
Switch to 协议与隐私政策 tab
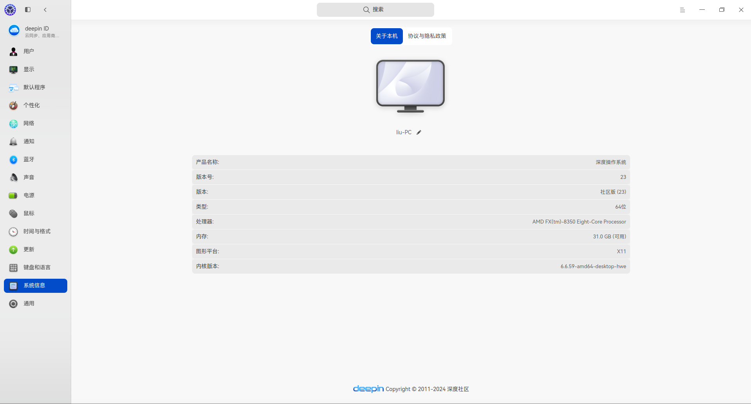coord(427,36)
